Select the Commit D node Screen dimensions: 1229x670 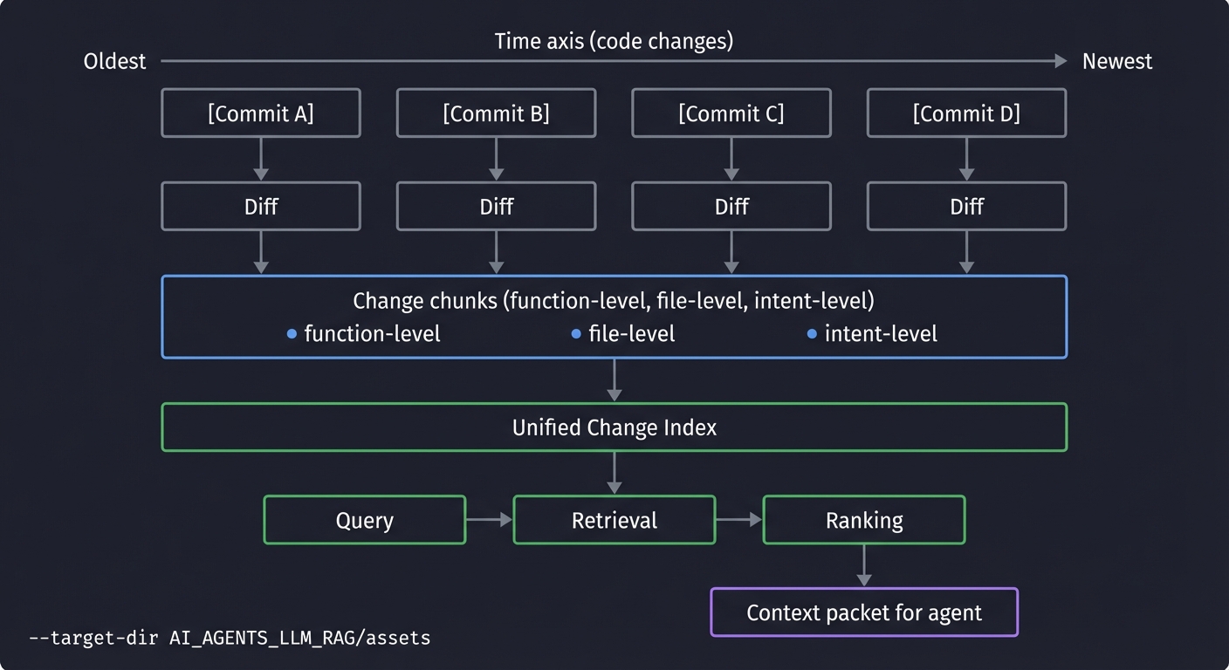pos(965,113)
